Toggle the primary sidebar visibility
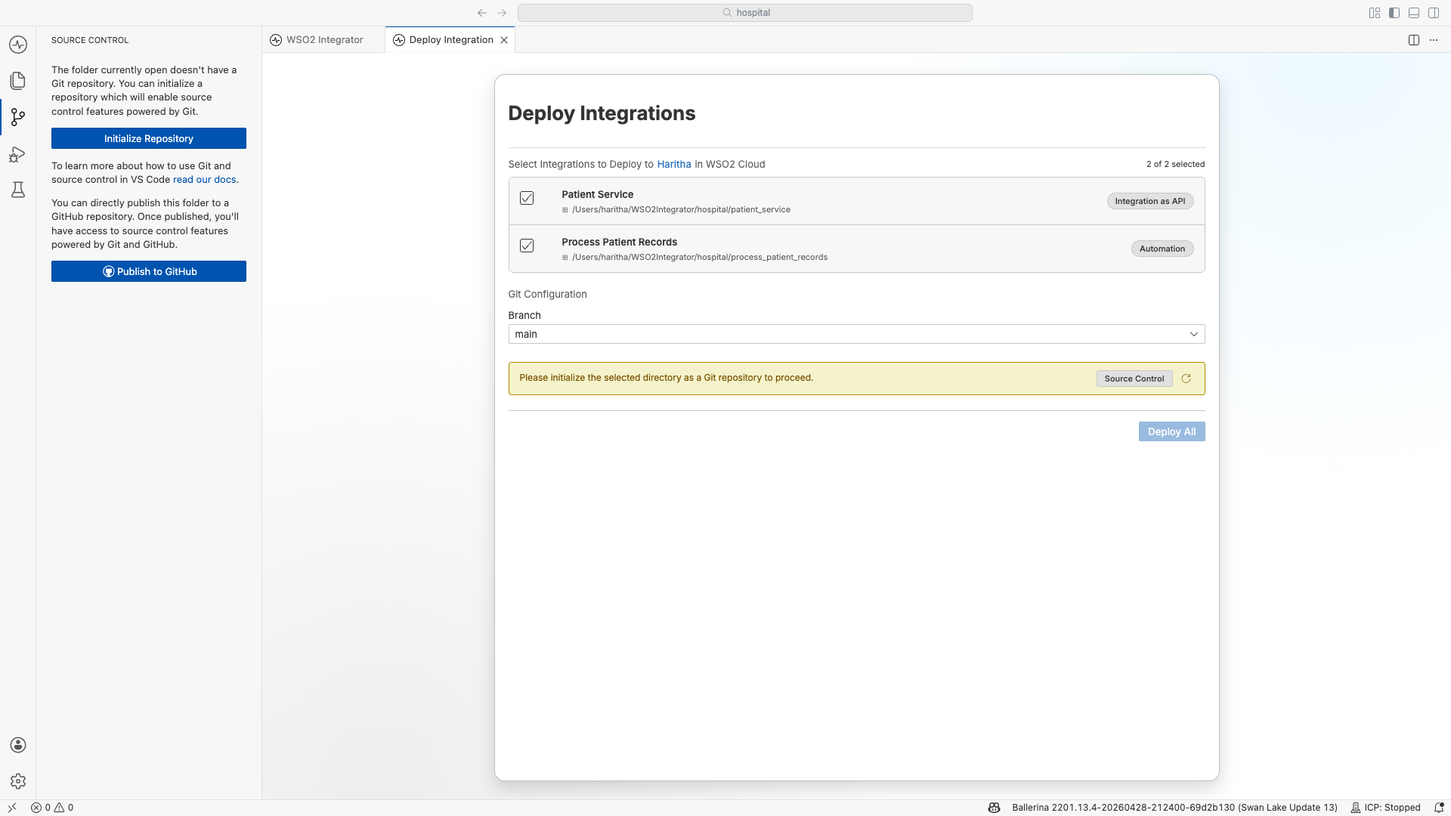Screen dimensions: 1451x816 pos(1394,13)
